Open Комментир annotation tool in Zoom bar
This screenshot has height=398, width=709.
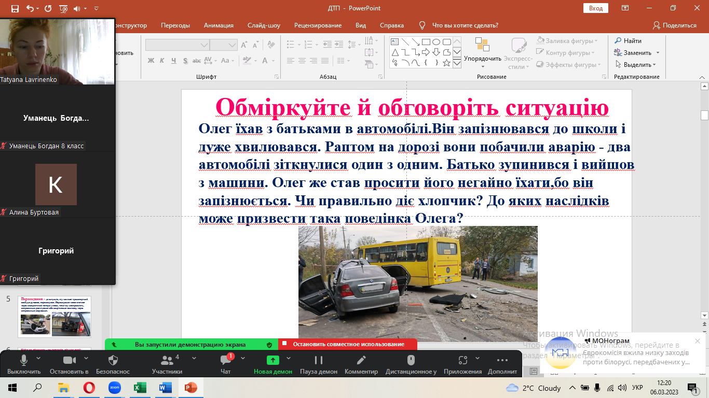click(x=361, y=365)
